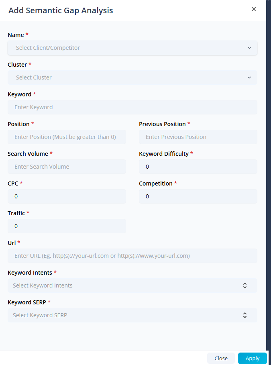Focus the Position input field

point(67,137)
